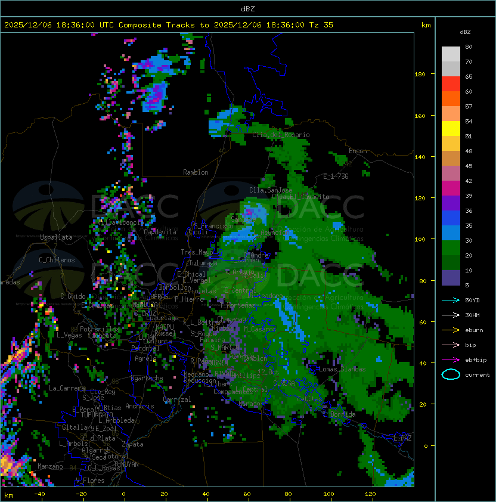
Task: Click the cyan 'current' ellipse legend icon
Action: [451, 374]
